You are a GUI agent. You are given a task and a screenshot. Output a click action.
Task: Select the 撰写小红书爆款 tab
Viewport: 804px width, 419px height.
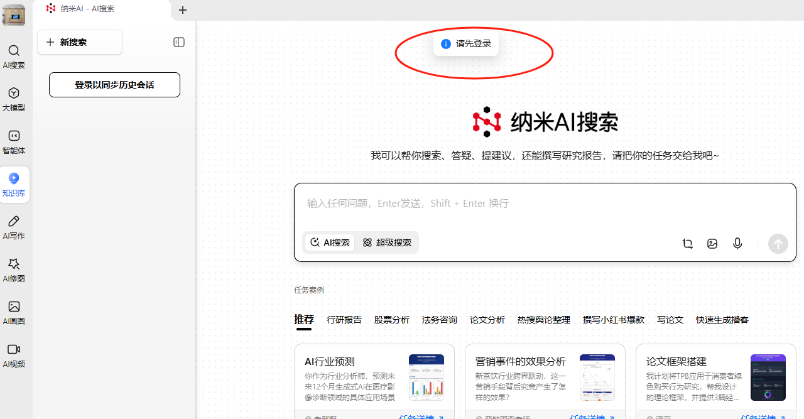point(614,320)
